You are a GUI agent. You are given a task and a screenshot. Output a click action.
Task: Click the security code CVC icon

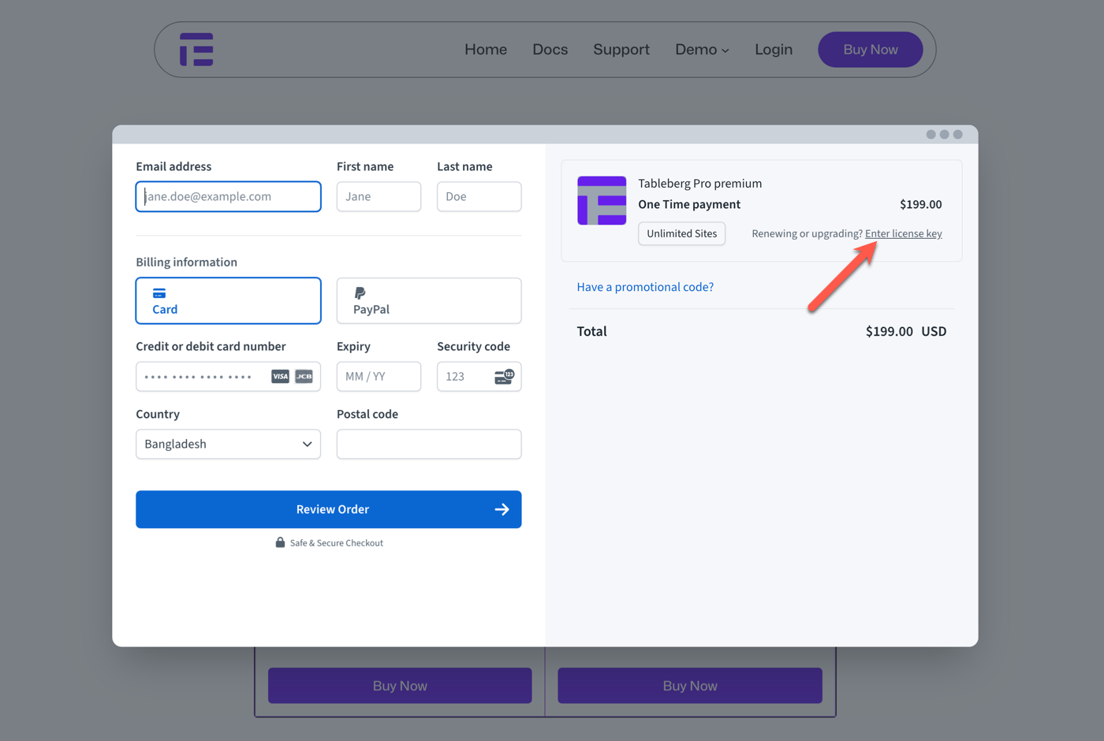click(504, 377)
